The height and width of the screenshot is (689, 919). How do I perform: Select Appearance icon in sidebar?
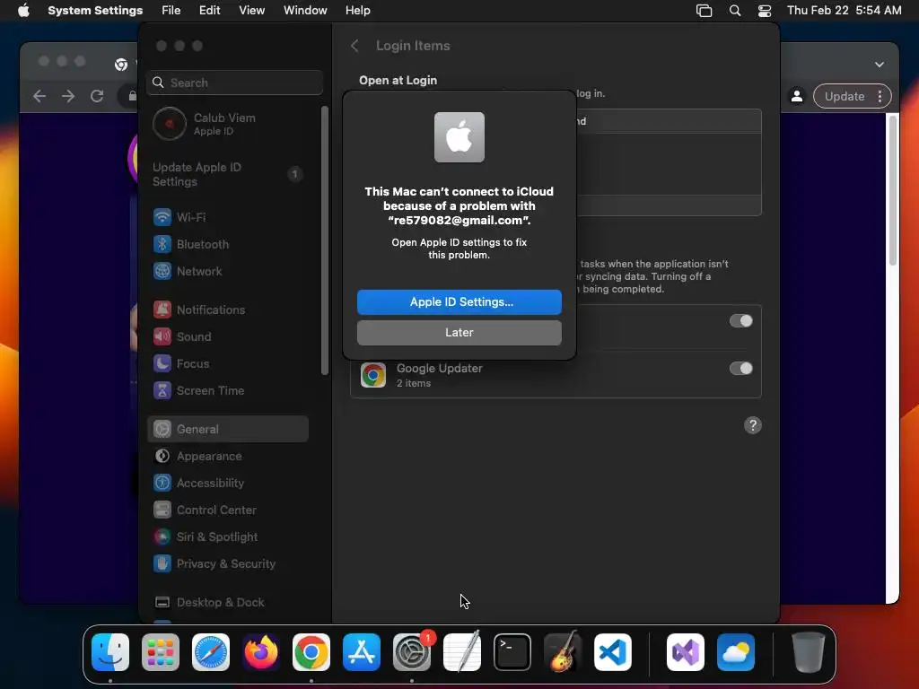click(162, 456)
